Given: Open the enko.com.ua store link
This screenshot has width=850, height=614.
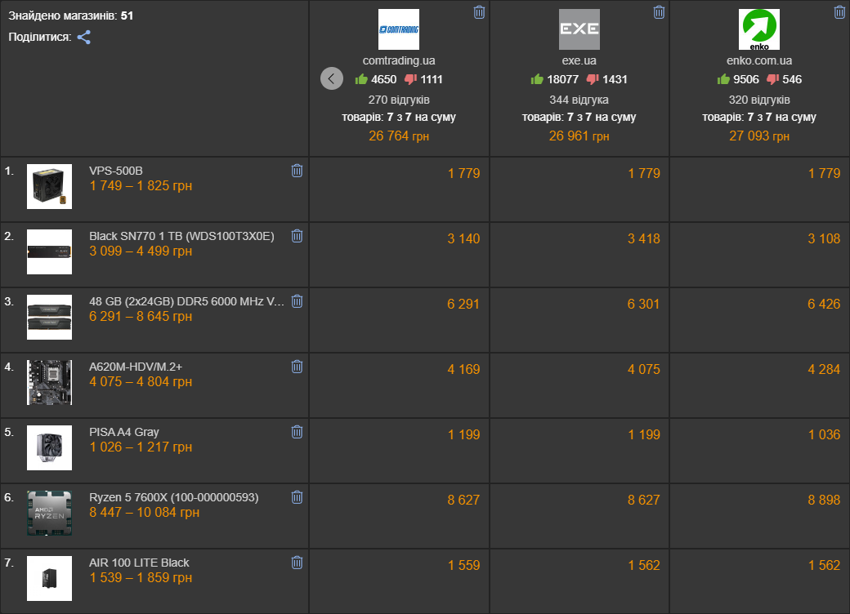Looking at the screenshot, I should point(759,60).
